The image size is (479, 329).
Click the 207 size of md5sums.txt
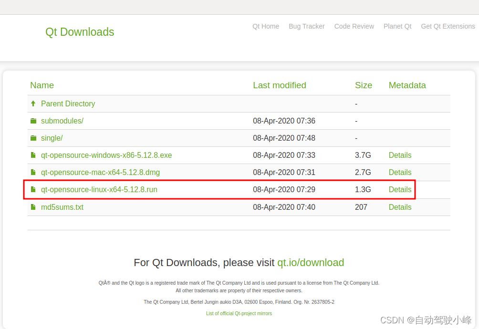pos(361,207)
